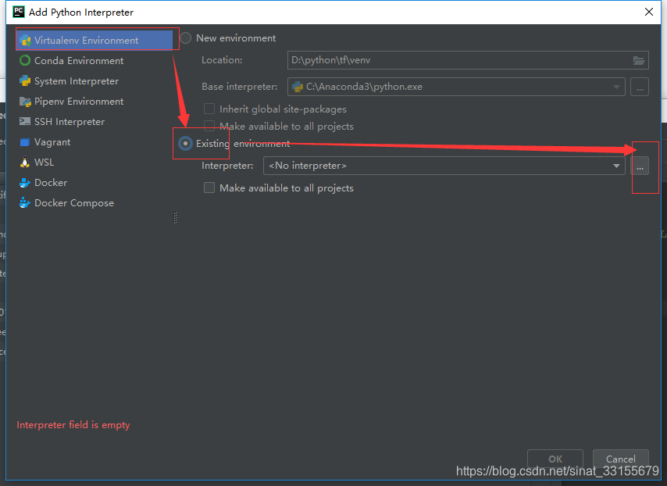Click the SSH Interpreter terminal icon
The image size is (667, 486).
pyautogui.click(x=25, y=122)
